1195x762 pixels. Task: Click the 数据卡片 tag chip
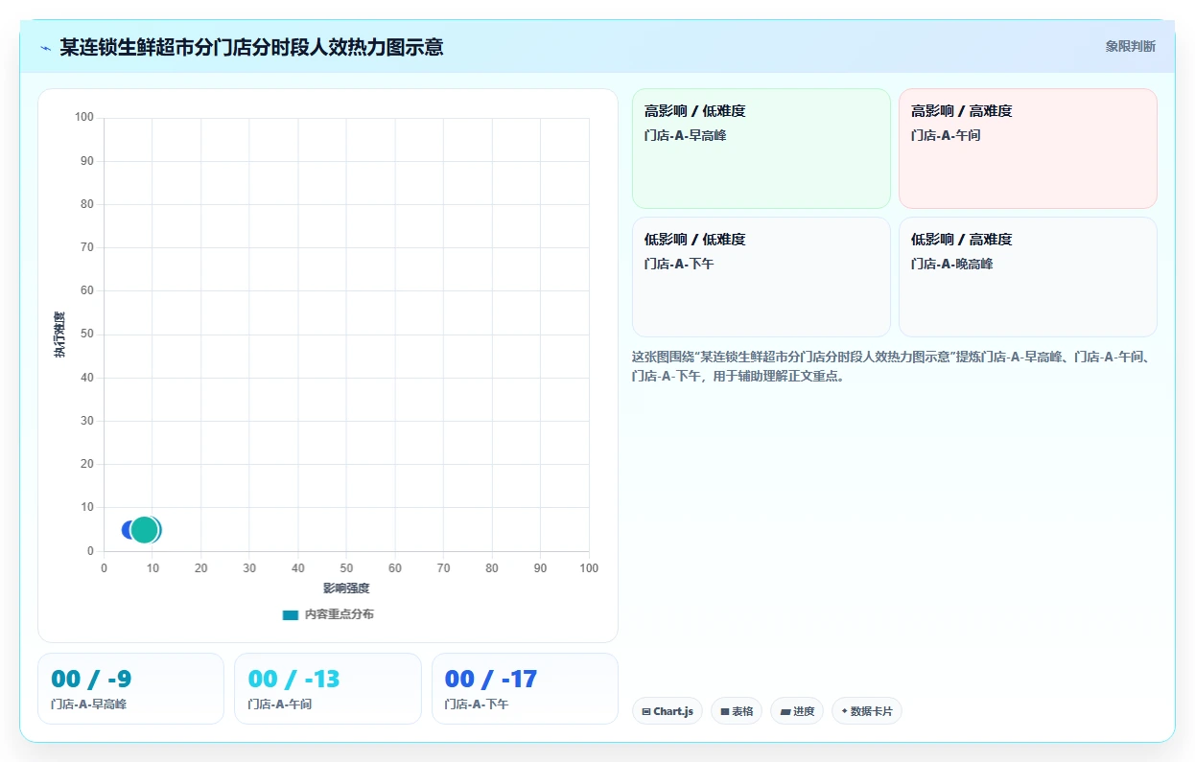tap(867, 711)
